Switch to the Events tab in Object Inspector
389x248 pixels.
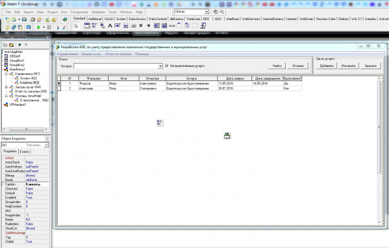tap(24, 151)
